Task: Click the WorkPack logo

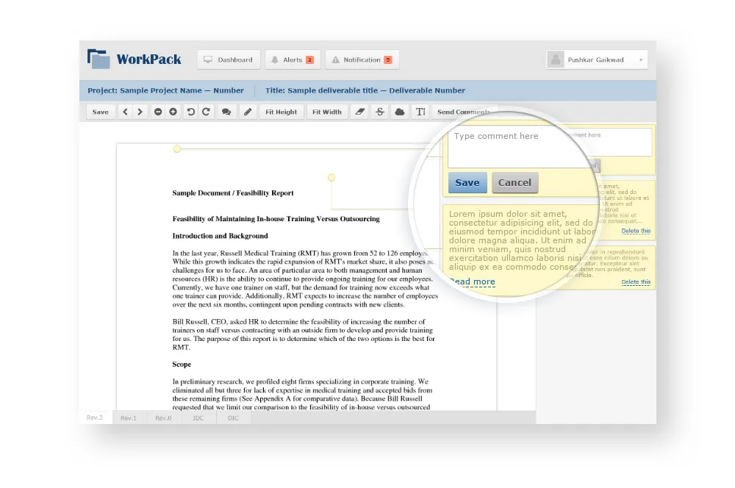Action: [134, 60]
